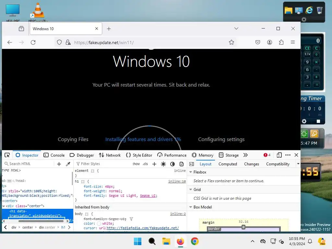Screen dimensions: 332x249
Task: Toggle Responsive Design Mode icon
Action: (x=279, y=155)
